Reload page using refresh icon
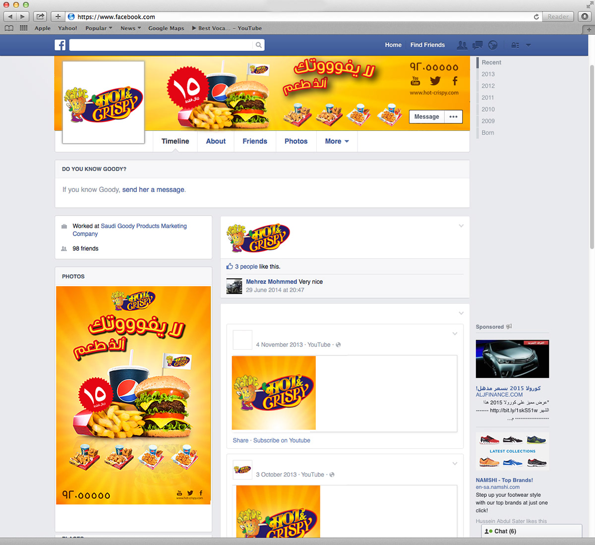This screenshot has height=545, width=595. pos(536,17)
